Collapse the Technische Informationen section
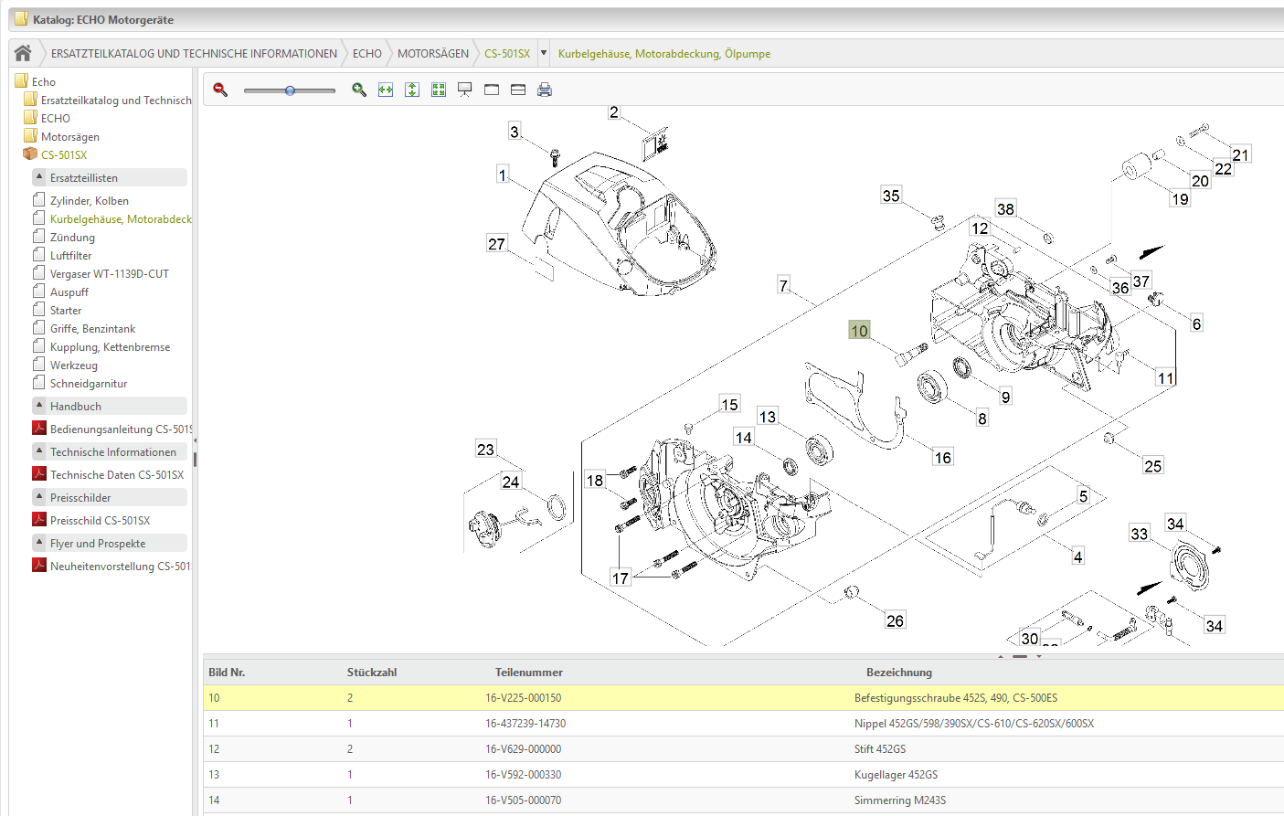This screenshot has height=816, width=1284. (x=39, y=451)
